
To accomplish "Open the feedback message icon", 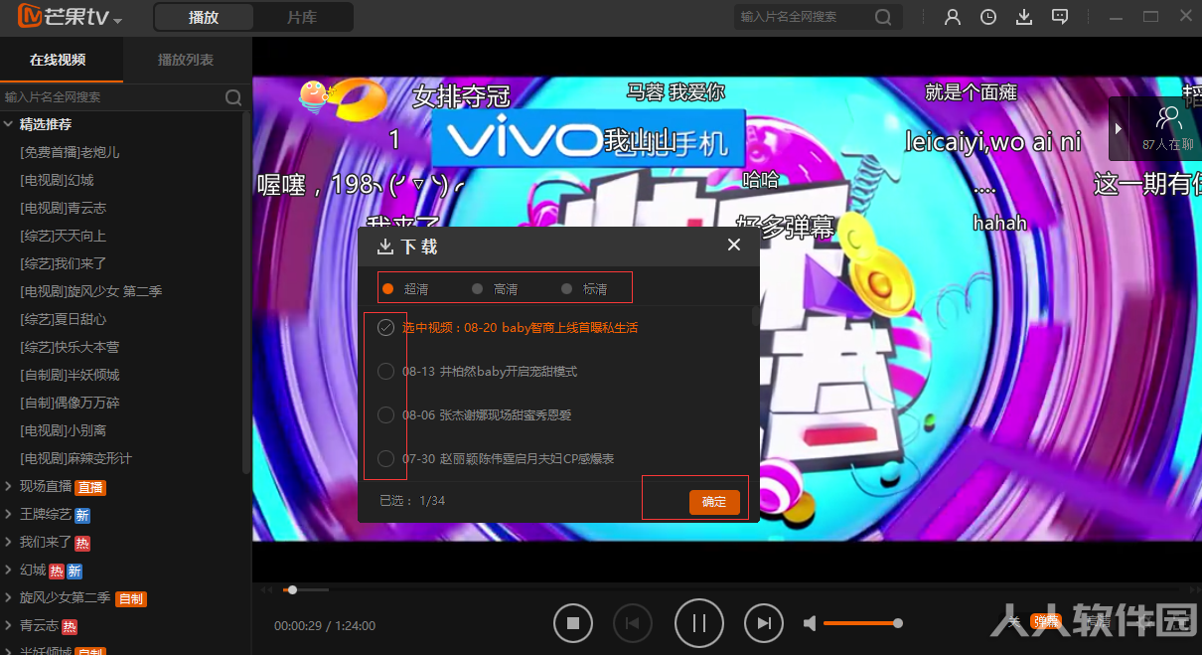I will click(x=1060, y=17).
